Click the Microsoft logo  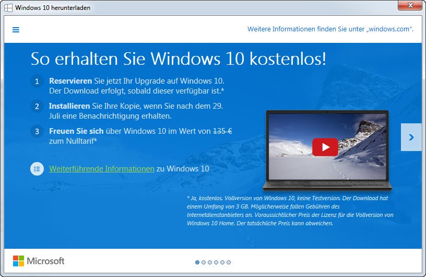(39, 261)
